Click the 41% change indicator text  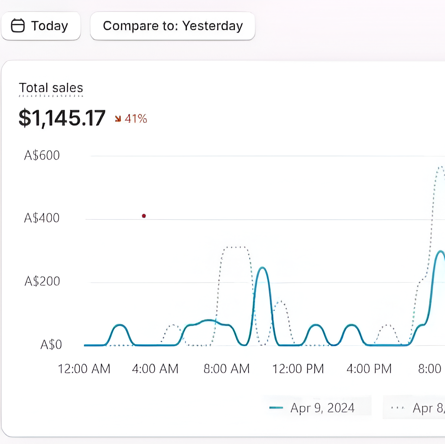click(x=136, y=119)
